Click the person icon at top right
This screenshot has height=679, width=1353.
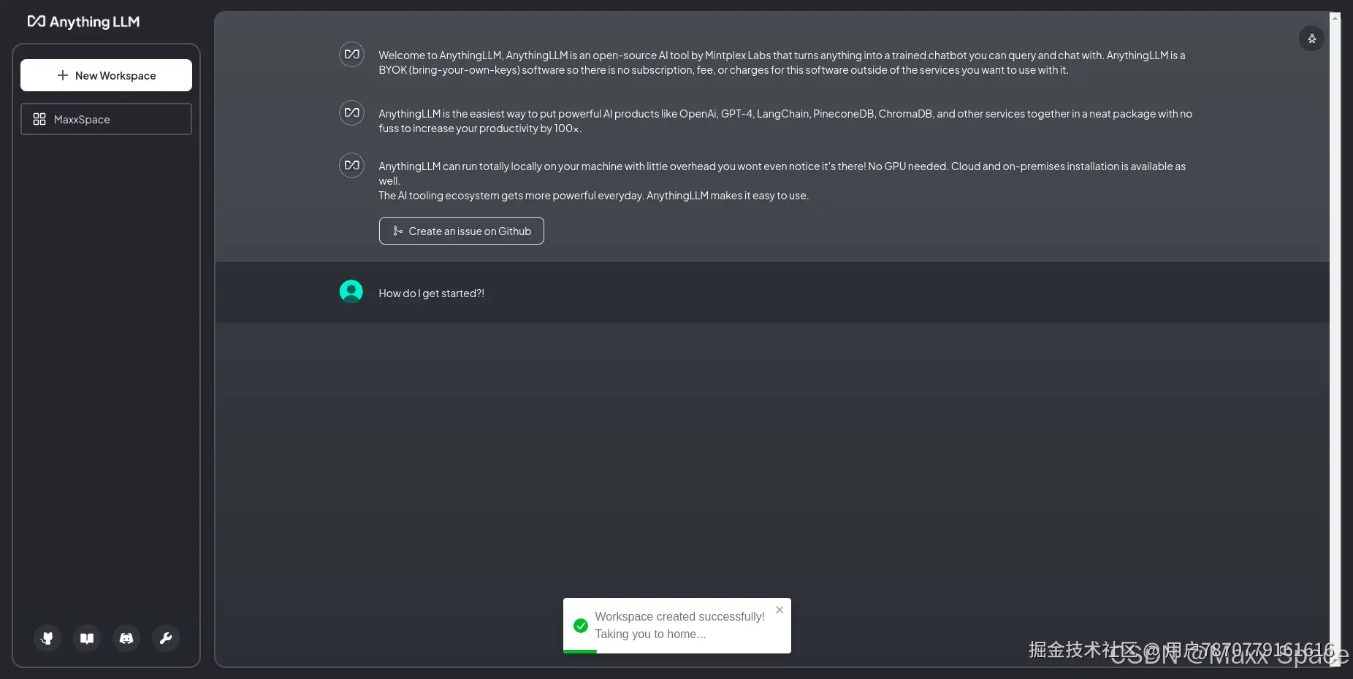click(1311, 39)
